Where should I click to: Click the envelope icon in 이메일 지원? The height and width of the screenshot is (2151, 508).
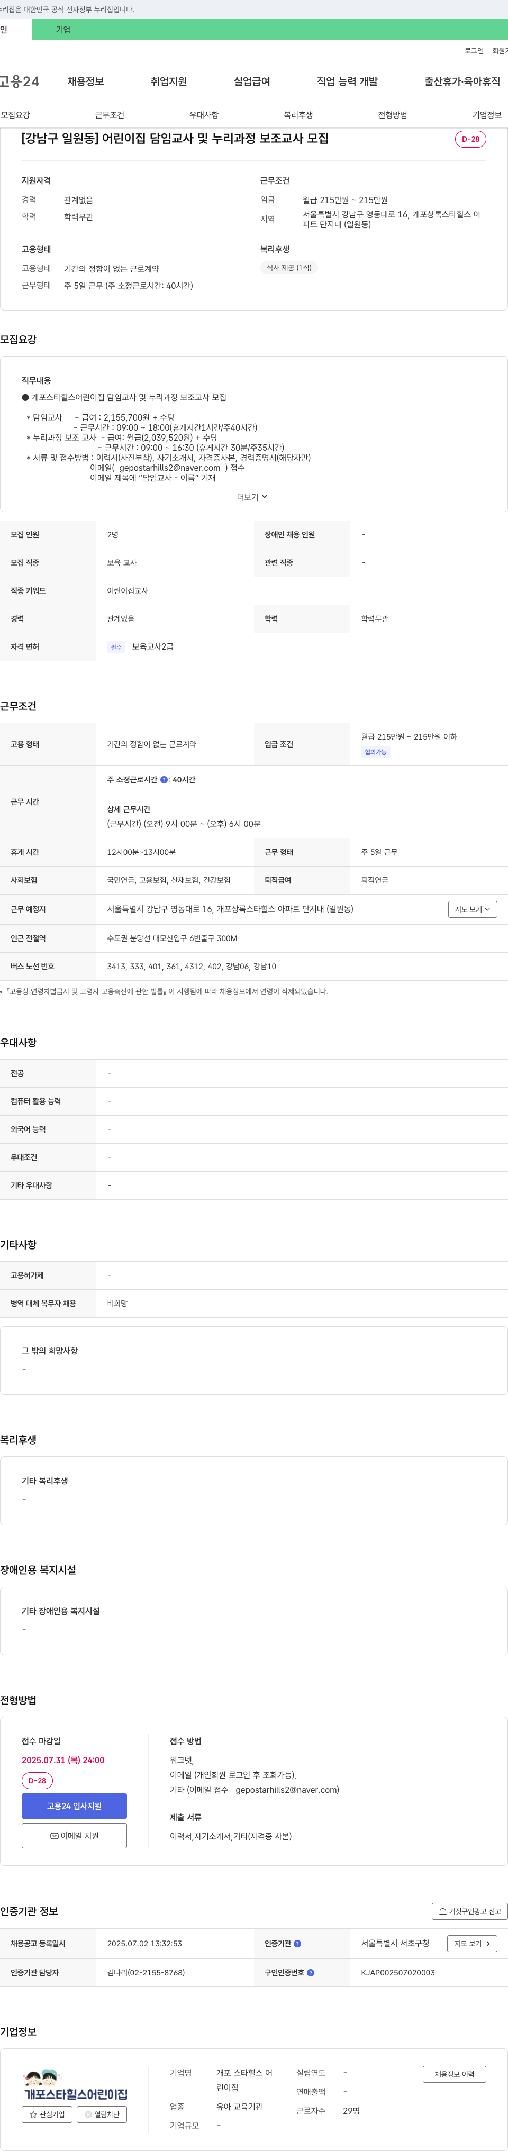click(x=55, y=1836)
